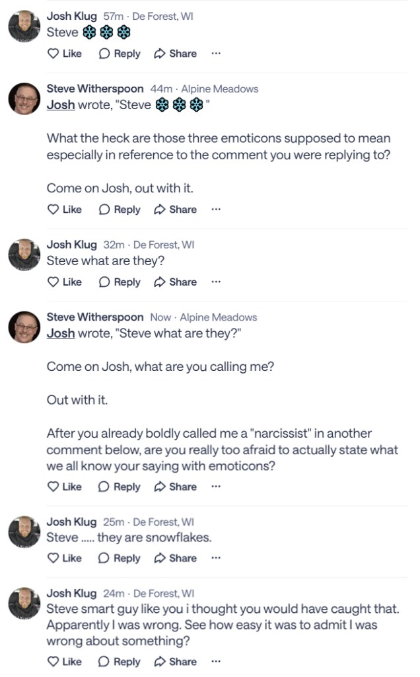Open Josh Klug's avatar on 57m comment
The image size is (420, 677).
[24, 27]
